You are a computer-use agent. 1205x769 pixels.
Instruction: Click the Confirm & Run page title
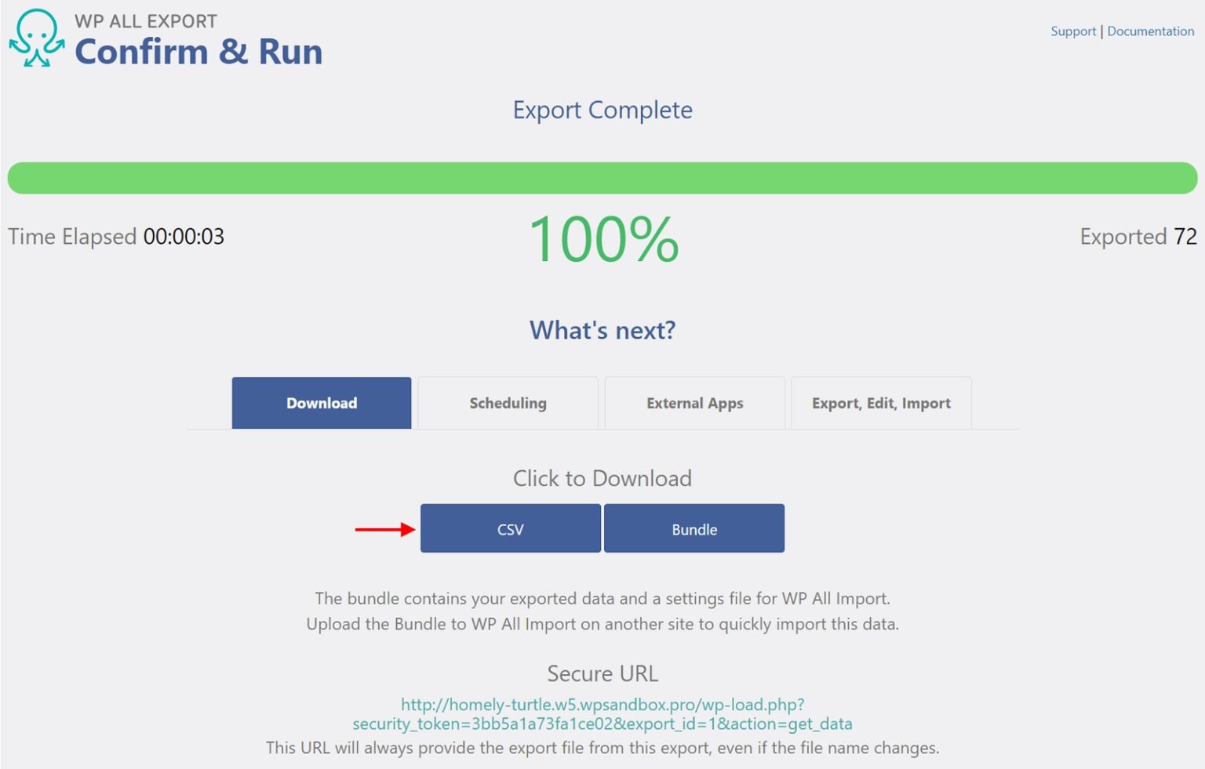pos(198,52)
